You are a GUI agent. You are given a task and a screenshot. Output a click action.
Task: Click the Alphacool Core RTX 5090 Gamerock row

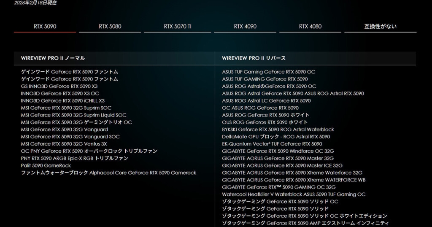coord(108,173)
